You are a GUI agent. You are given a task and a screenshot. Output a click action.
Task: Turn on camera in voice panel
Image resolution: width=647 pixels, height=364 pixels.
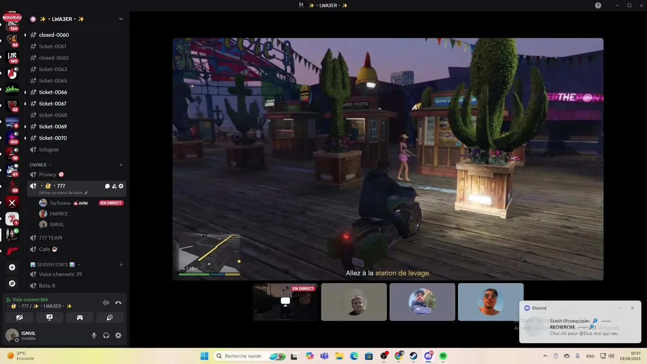(19, 317)
